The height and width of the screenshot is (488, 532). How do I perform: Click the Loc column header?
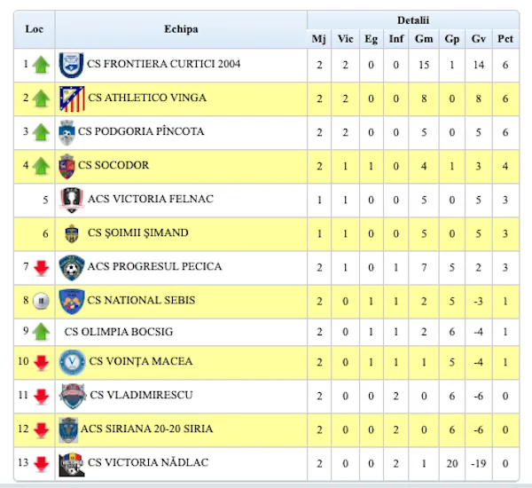[35, 29]
